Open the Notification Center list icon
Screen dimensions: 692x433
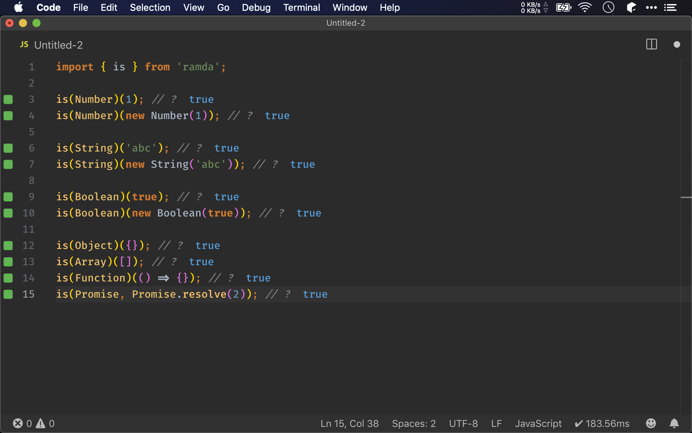tap(670, 7)
